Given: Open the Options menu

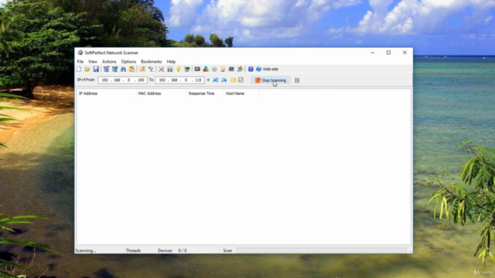Looking at the screenshot, I should [128, 62].
